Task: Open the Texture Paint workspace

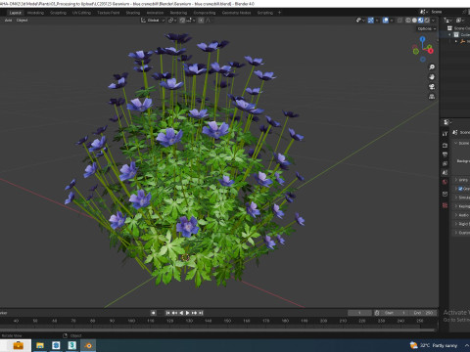Action: (x=109, y=13)
